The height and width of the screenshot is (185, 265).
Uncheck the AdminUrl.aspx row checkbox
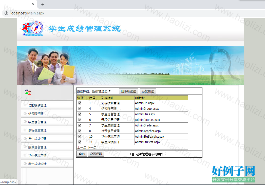80,103
